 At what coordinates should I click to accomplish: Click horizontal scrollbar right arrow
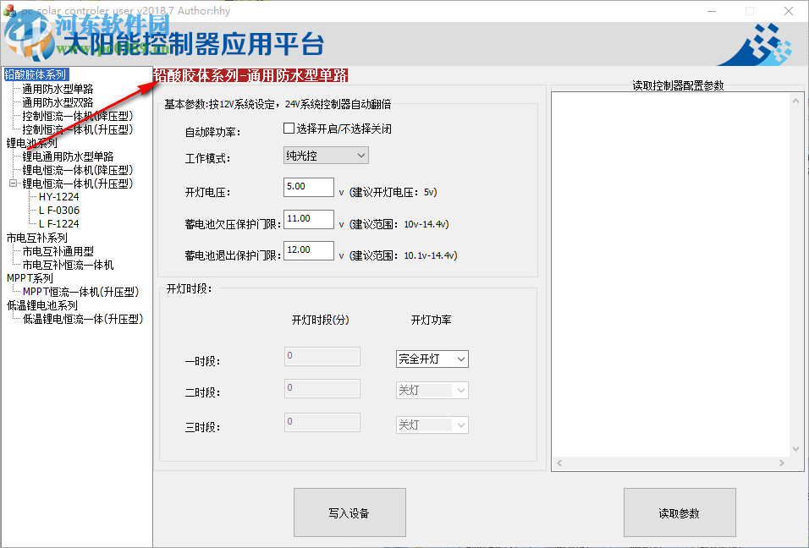click(782, 463)
